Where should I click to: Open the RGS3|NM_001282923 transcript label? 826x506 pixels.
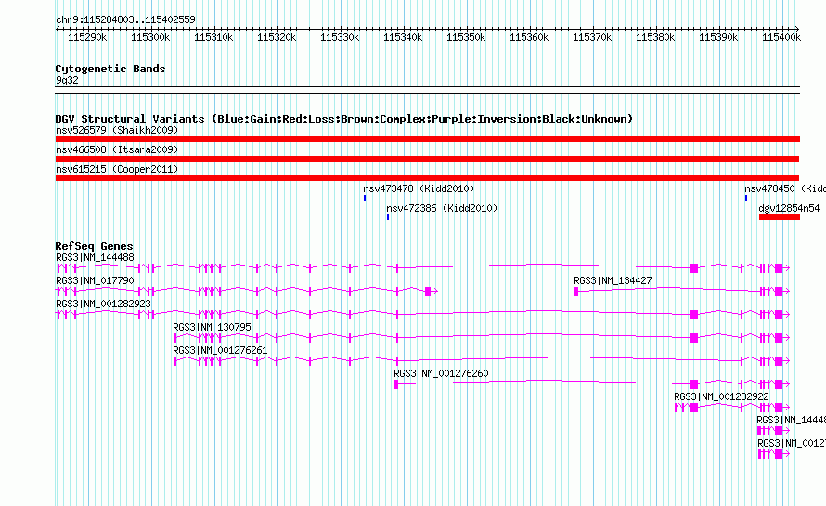pyautogui.click(x=103, y=305)
